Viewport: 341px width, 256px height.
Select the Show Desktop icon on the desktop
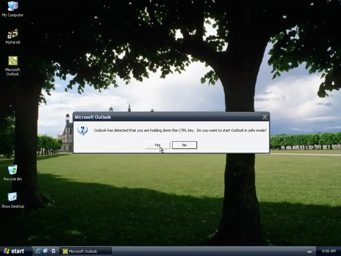point(13,200)
